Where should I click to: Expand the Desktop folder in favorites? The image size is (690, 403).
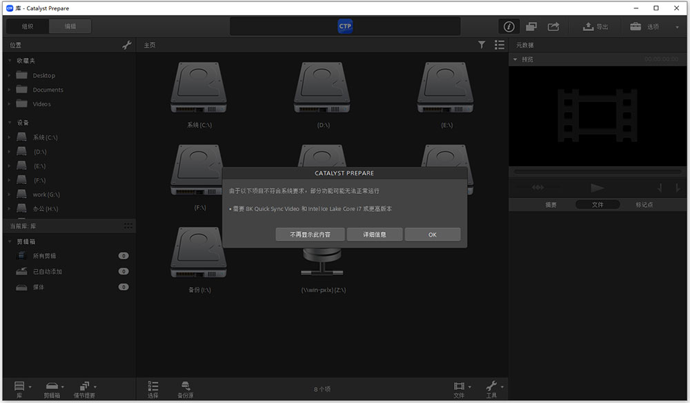(x=9, y=76)
